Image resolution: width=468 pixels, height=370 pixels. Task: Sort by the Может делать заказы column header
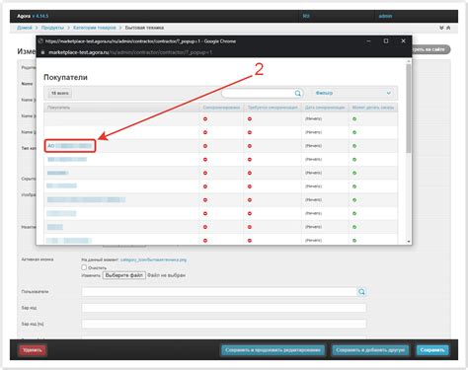373,108
